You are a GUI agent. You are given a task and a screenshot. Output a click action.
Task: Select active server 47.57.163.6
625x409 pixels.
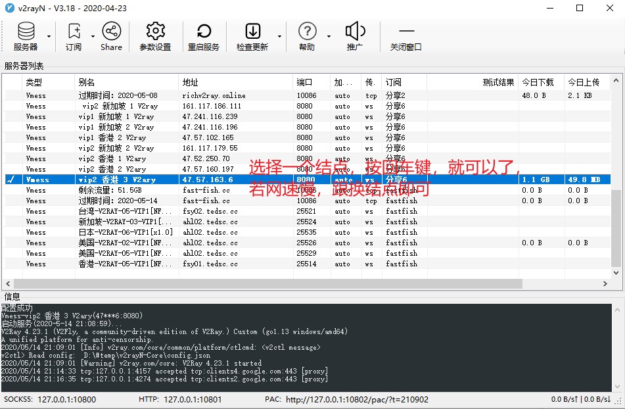click(306, 180)
